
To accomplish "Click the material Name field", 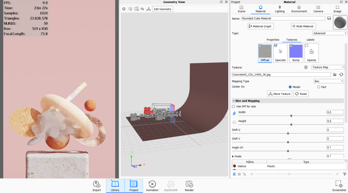I will 283,18.
